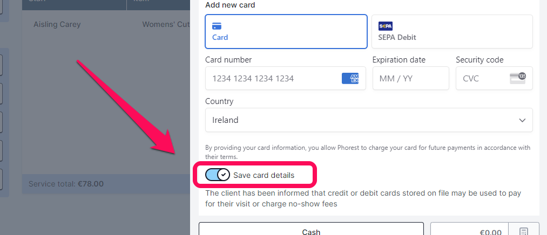Image resolution: width=547 pixels, height=235 pixels.
Task: Toggle the Save card details switch
Action: click(217, 175)
